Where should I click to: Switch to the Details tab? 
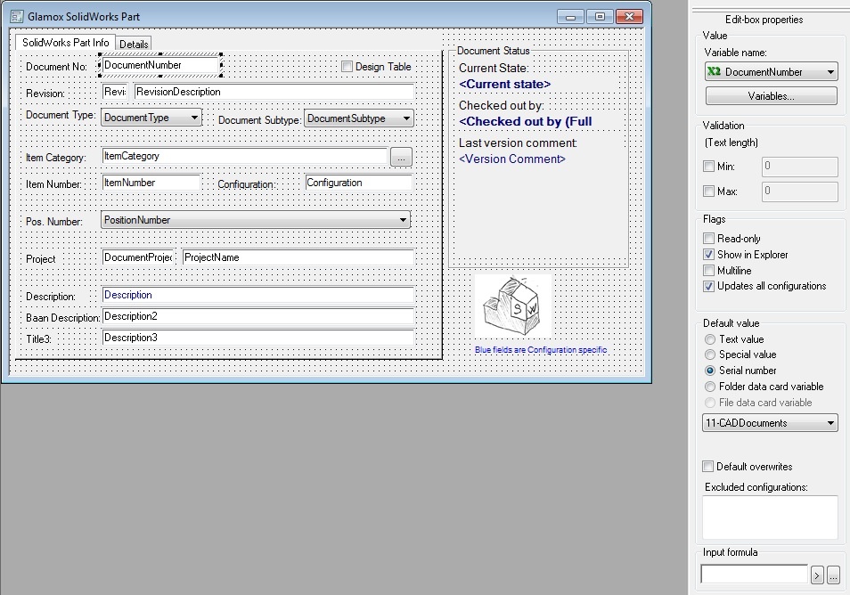click(x=134, y=44)
